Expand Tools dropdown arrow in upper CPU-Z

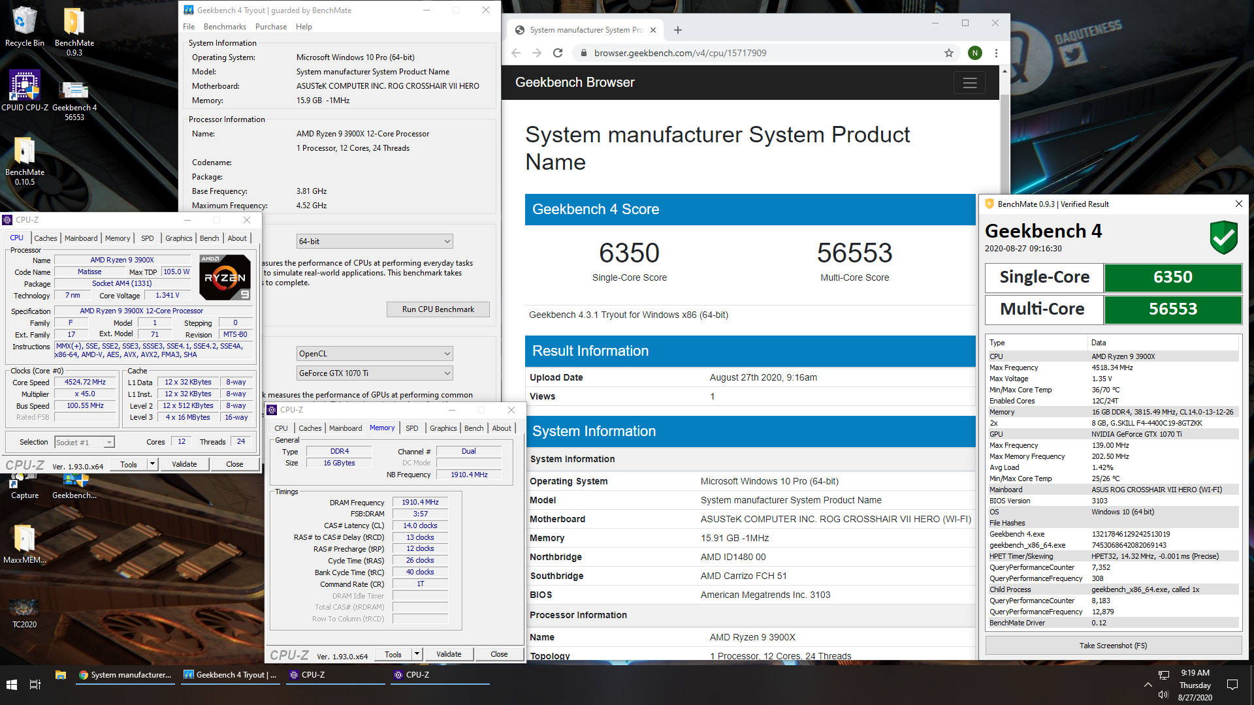point(153,464)
